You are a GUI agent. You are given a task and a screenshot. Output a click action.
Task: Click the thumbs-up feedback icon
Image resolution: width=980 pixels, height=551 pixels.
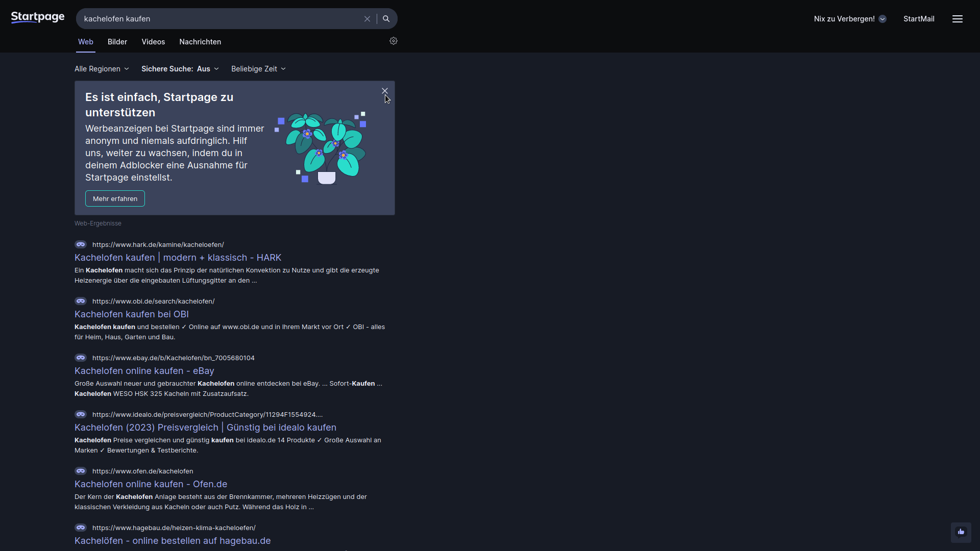coord(961,532)
